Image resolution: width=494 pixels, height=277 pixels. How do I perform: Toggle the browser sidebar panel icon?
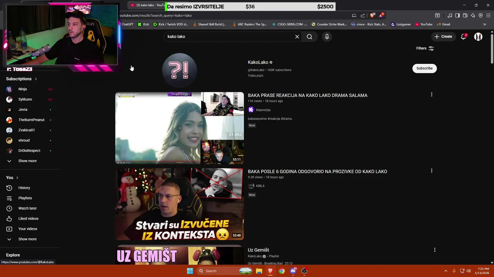click(x=457, y=15)
